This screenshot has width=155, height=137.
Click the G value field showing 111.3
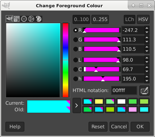tap(133, 40)
